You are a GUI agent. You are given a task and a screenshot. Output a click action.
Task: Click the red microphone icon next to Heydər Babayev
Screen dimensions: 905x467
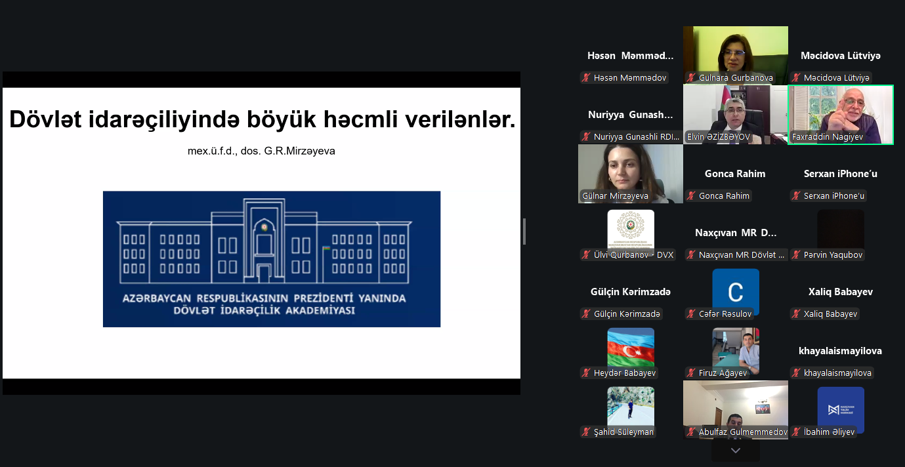[585, 373]
